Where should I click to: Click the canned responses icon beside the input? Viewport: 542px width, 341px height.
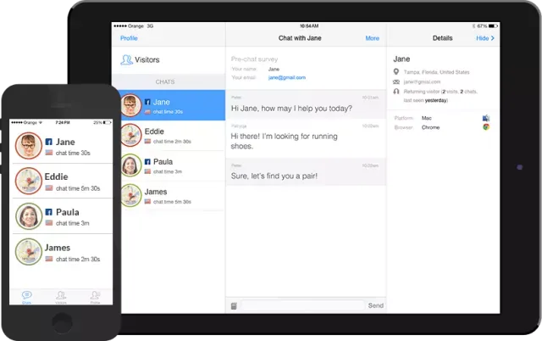[x=234, y=306]
